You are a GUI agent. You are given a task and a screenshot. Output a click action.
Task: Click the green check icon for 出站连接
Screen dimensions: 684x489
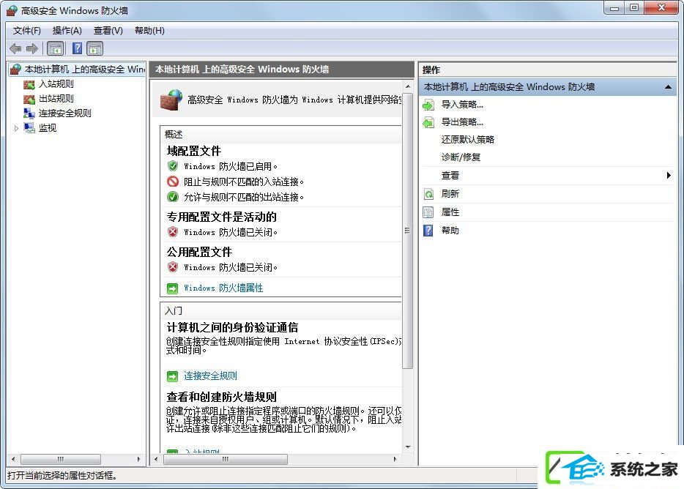173,197
